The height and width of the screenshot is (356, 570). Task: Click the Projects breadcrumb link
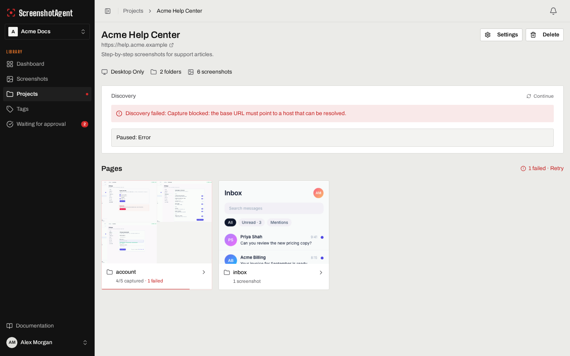(x=133, y=11)
